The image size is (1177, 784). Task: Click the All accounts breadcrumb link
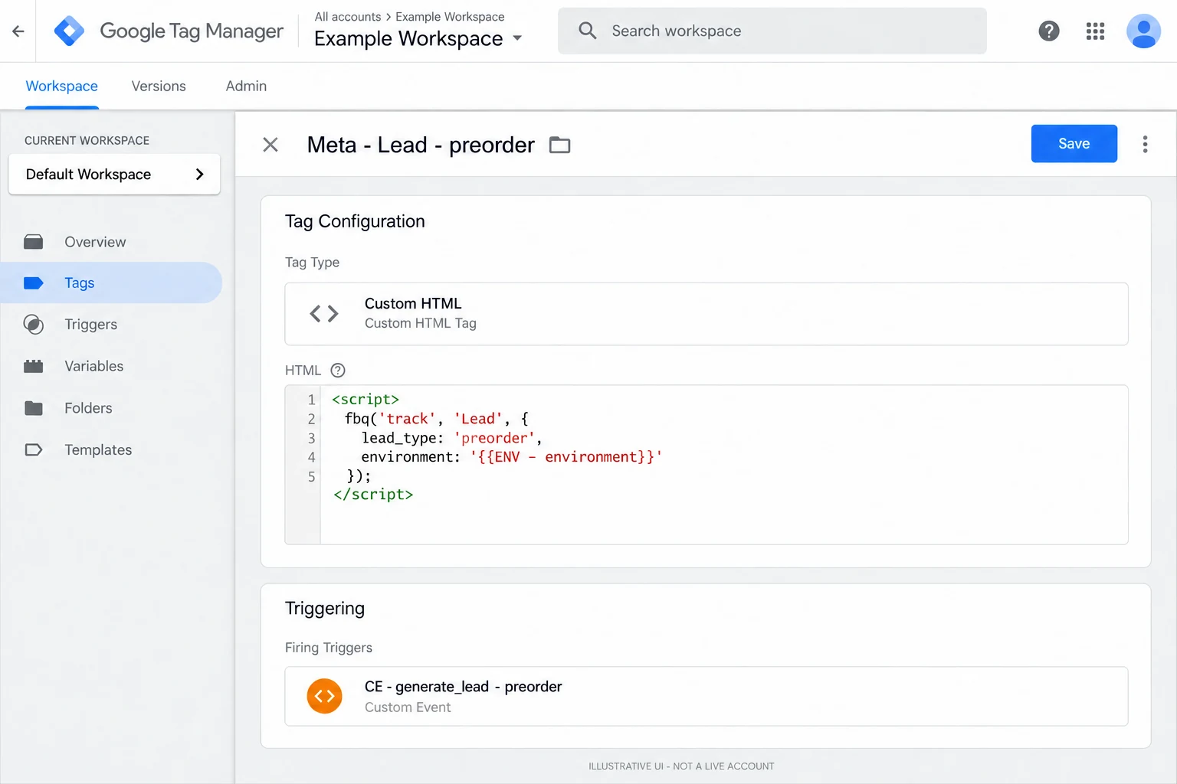pos(348,17)
